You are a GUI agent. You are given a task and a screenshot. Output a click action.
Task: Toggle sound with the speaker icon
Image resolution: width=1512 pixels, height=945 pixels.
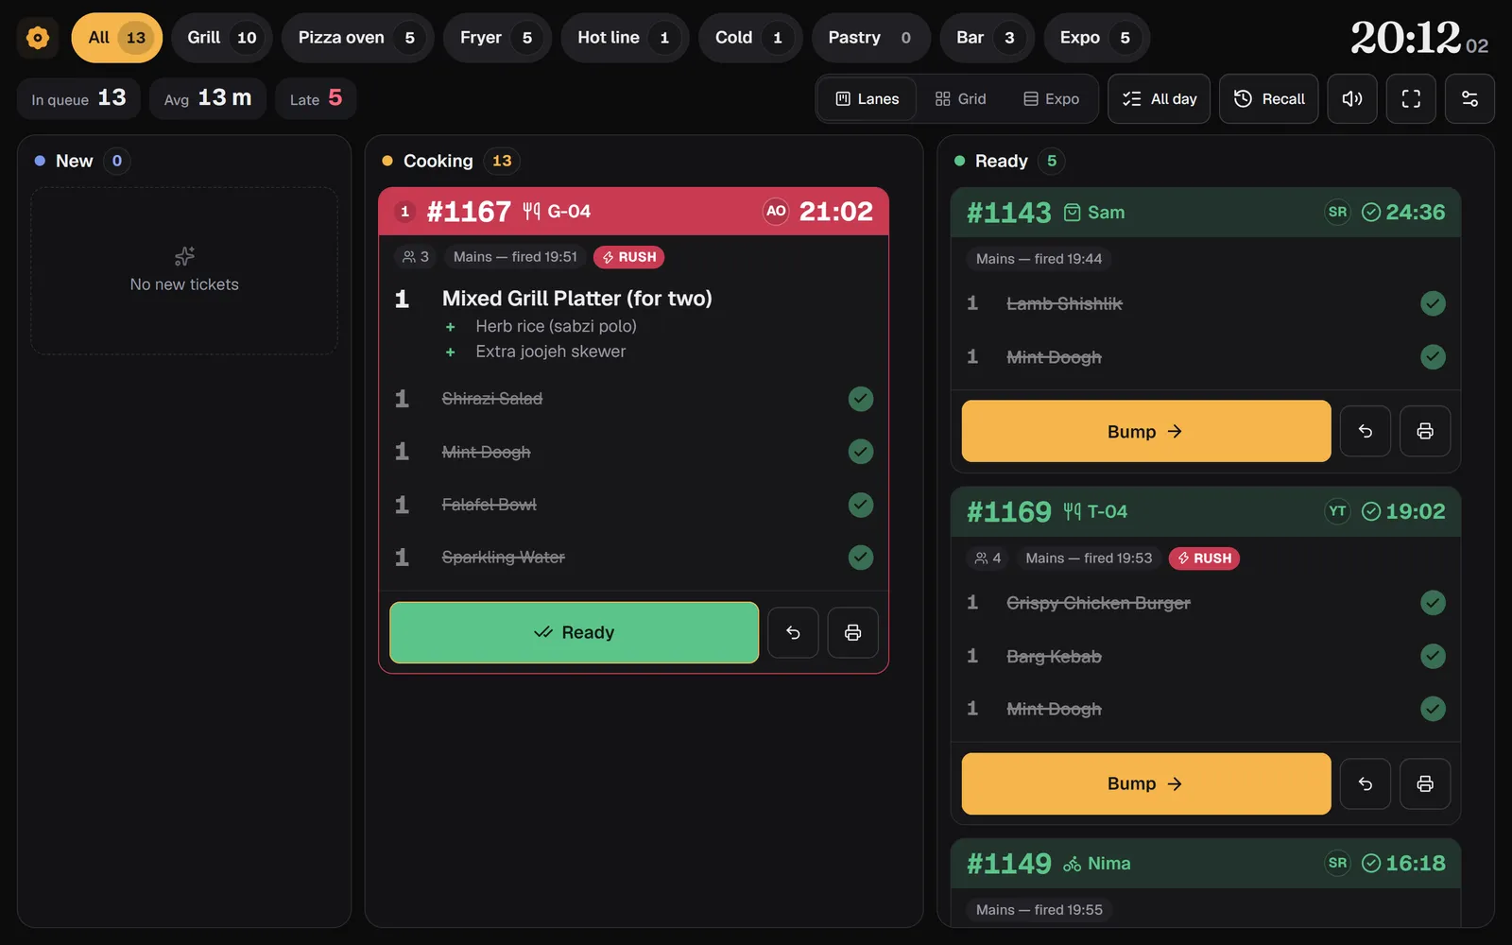(x=1352, y=98)
